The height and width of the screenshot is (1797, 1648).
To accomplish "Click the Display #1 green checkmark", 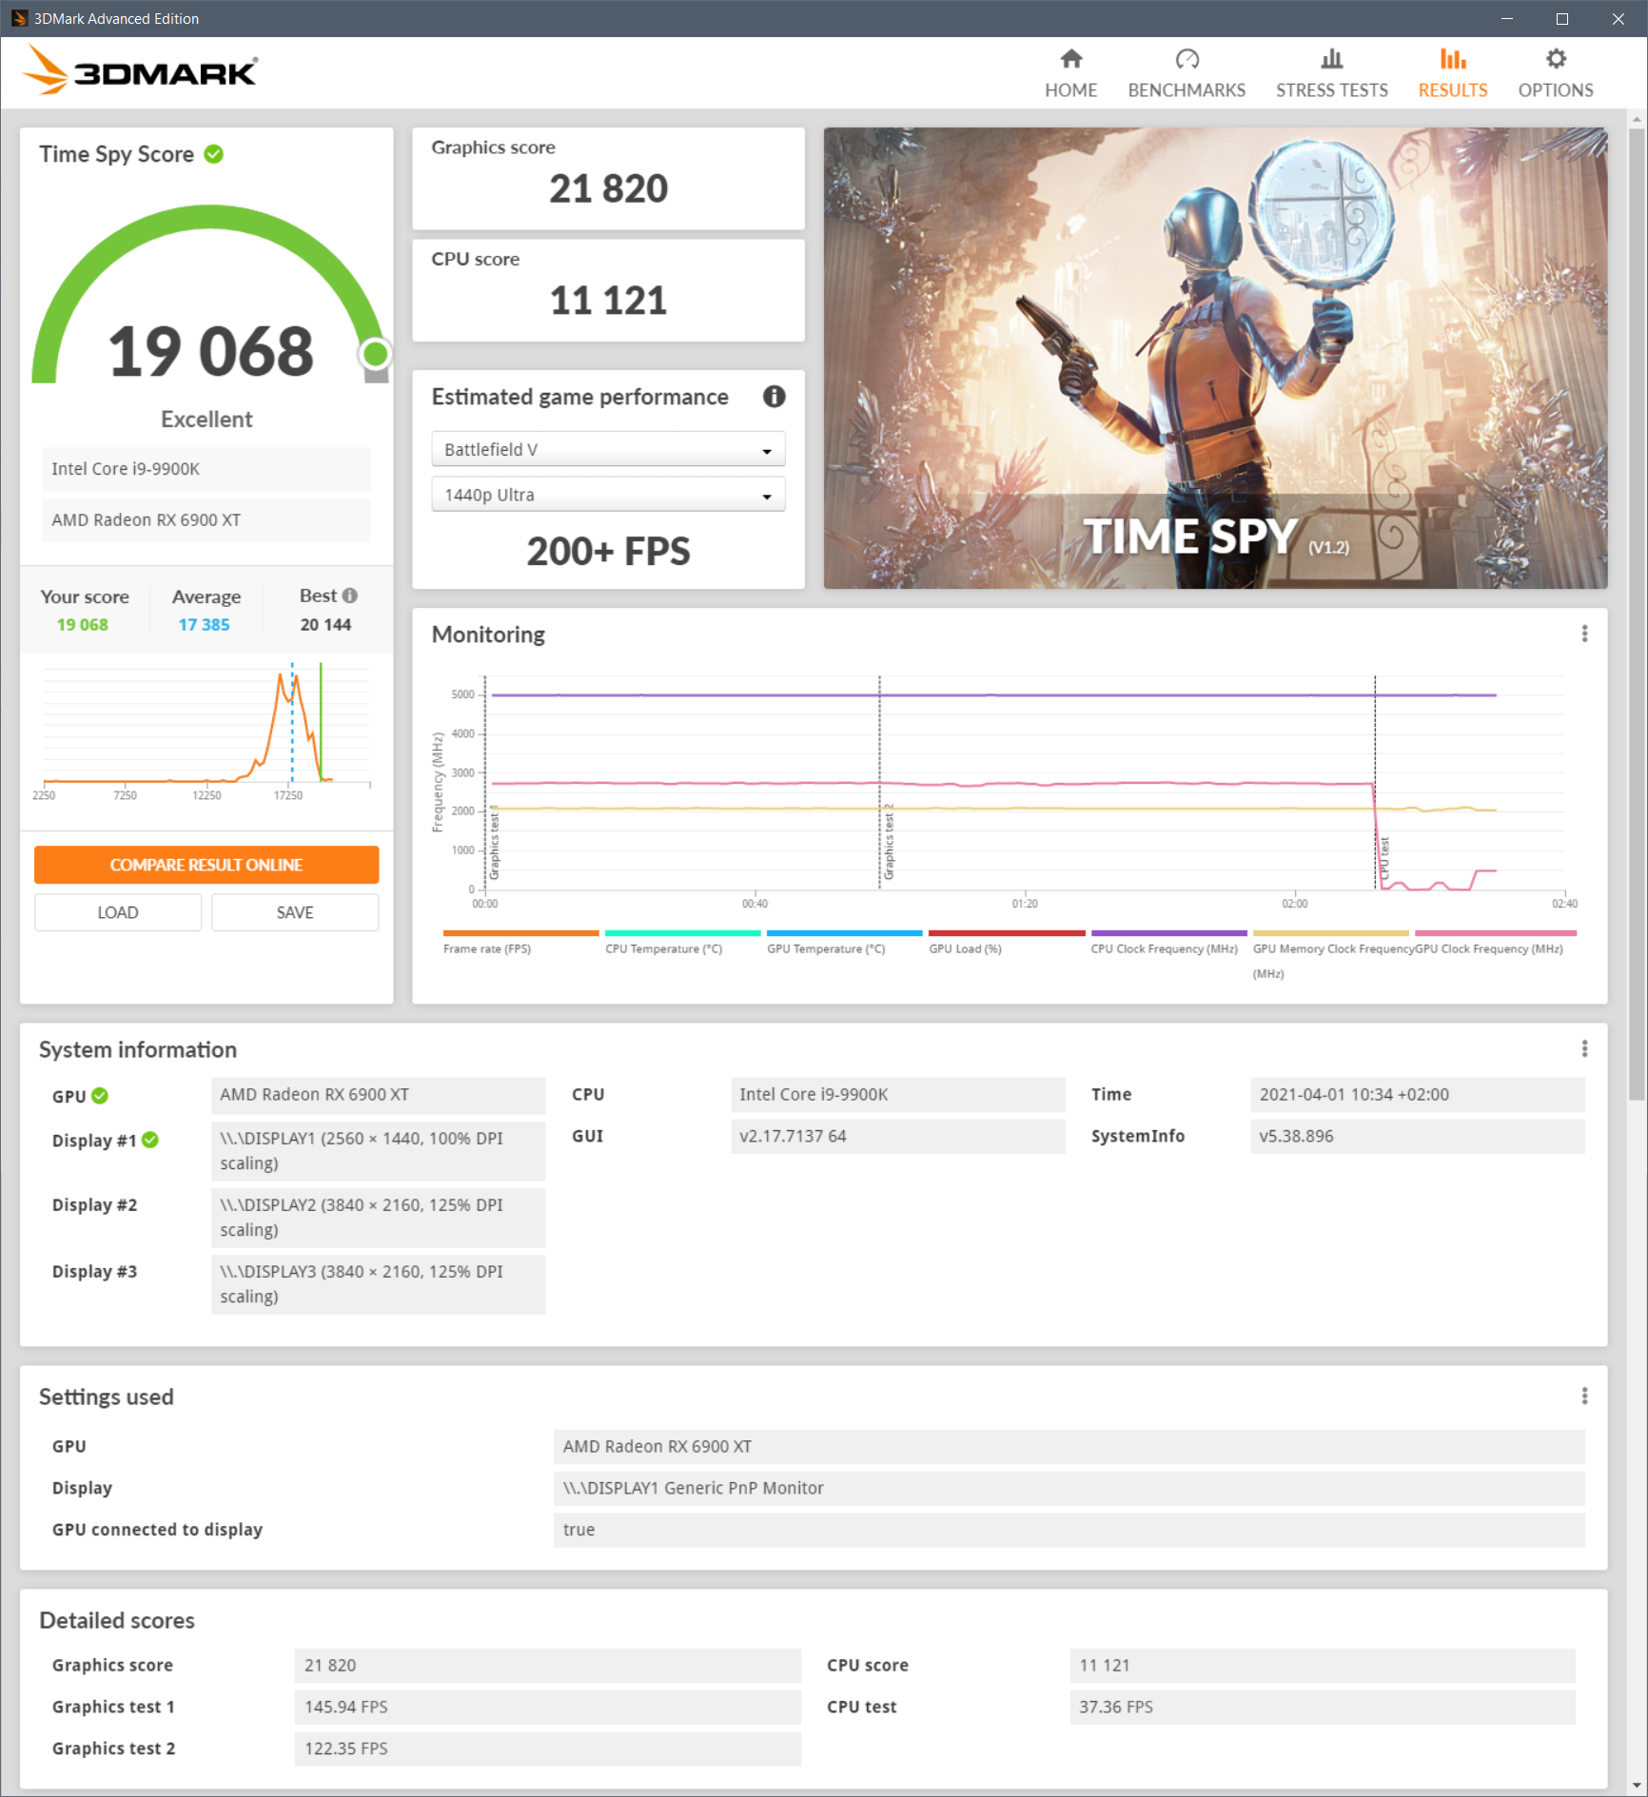I will pos(150,1140).
